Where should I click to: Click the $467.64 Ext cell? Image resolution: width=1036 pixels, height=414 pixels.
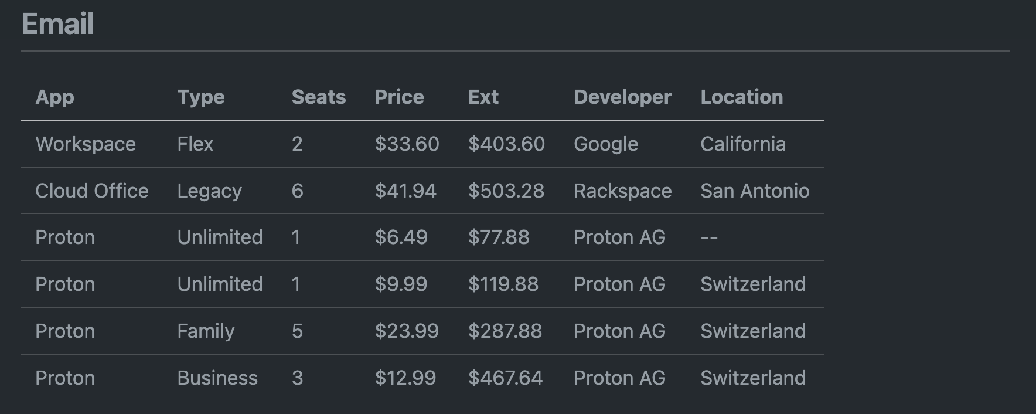[x=505, y=378]
